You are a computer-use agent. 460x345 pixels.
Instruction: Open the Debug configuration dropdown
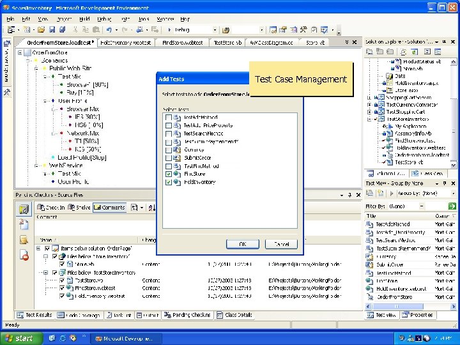point(214,29)
